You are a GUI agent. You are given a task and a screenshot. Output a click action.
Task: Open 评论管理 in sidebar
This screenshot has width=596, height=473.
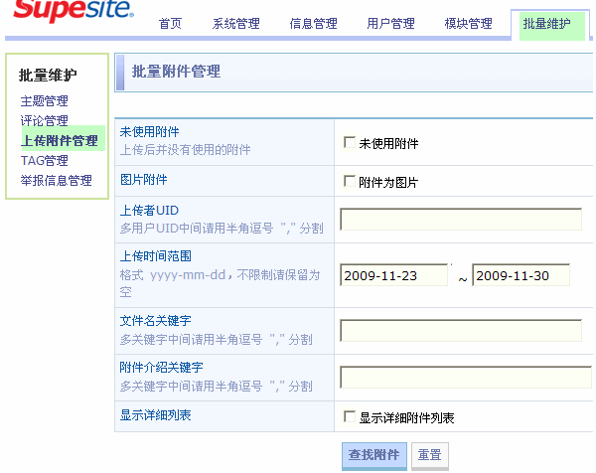click(x=45, y=121)
